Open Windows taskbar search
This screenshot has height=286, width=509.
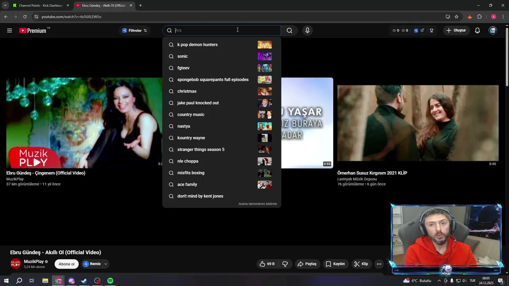[x=19, y=281]
